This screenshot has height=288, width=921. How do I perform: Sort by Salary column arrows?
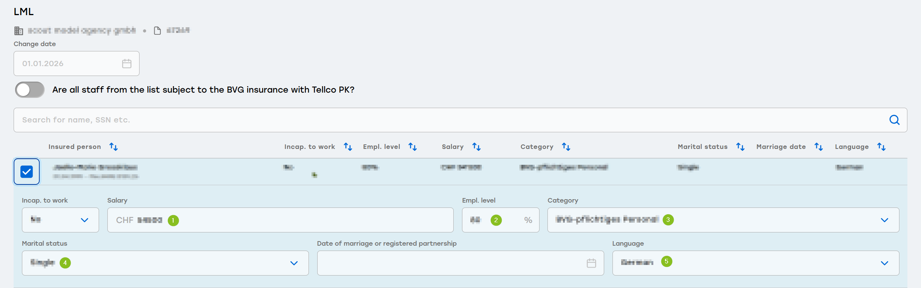[x=476, y=147]
